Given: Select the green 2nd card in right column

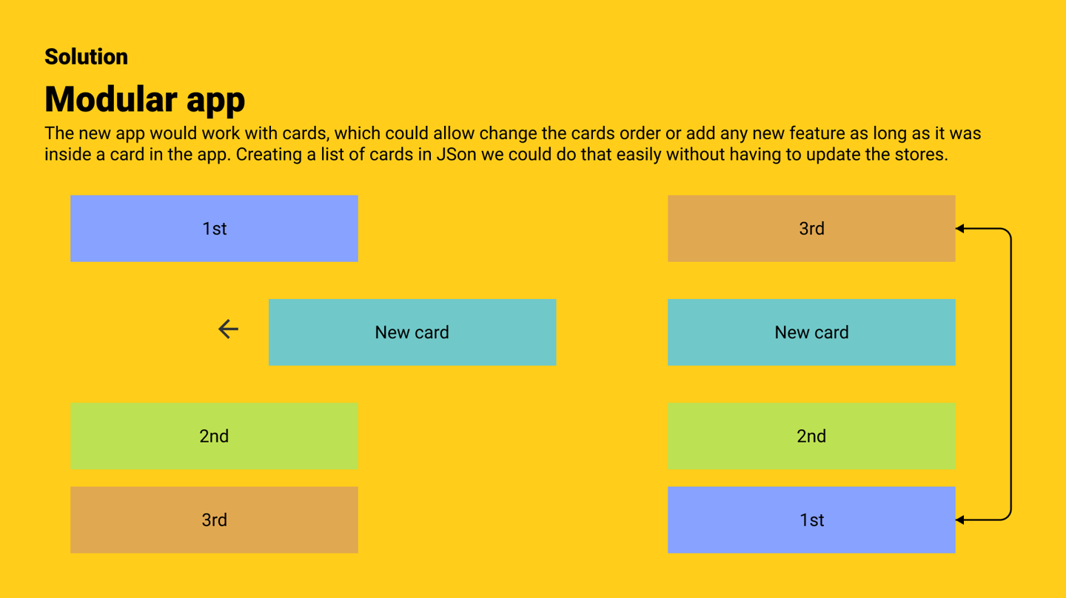Looking at the screenshot, I should click(x=811, y=436).
